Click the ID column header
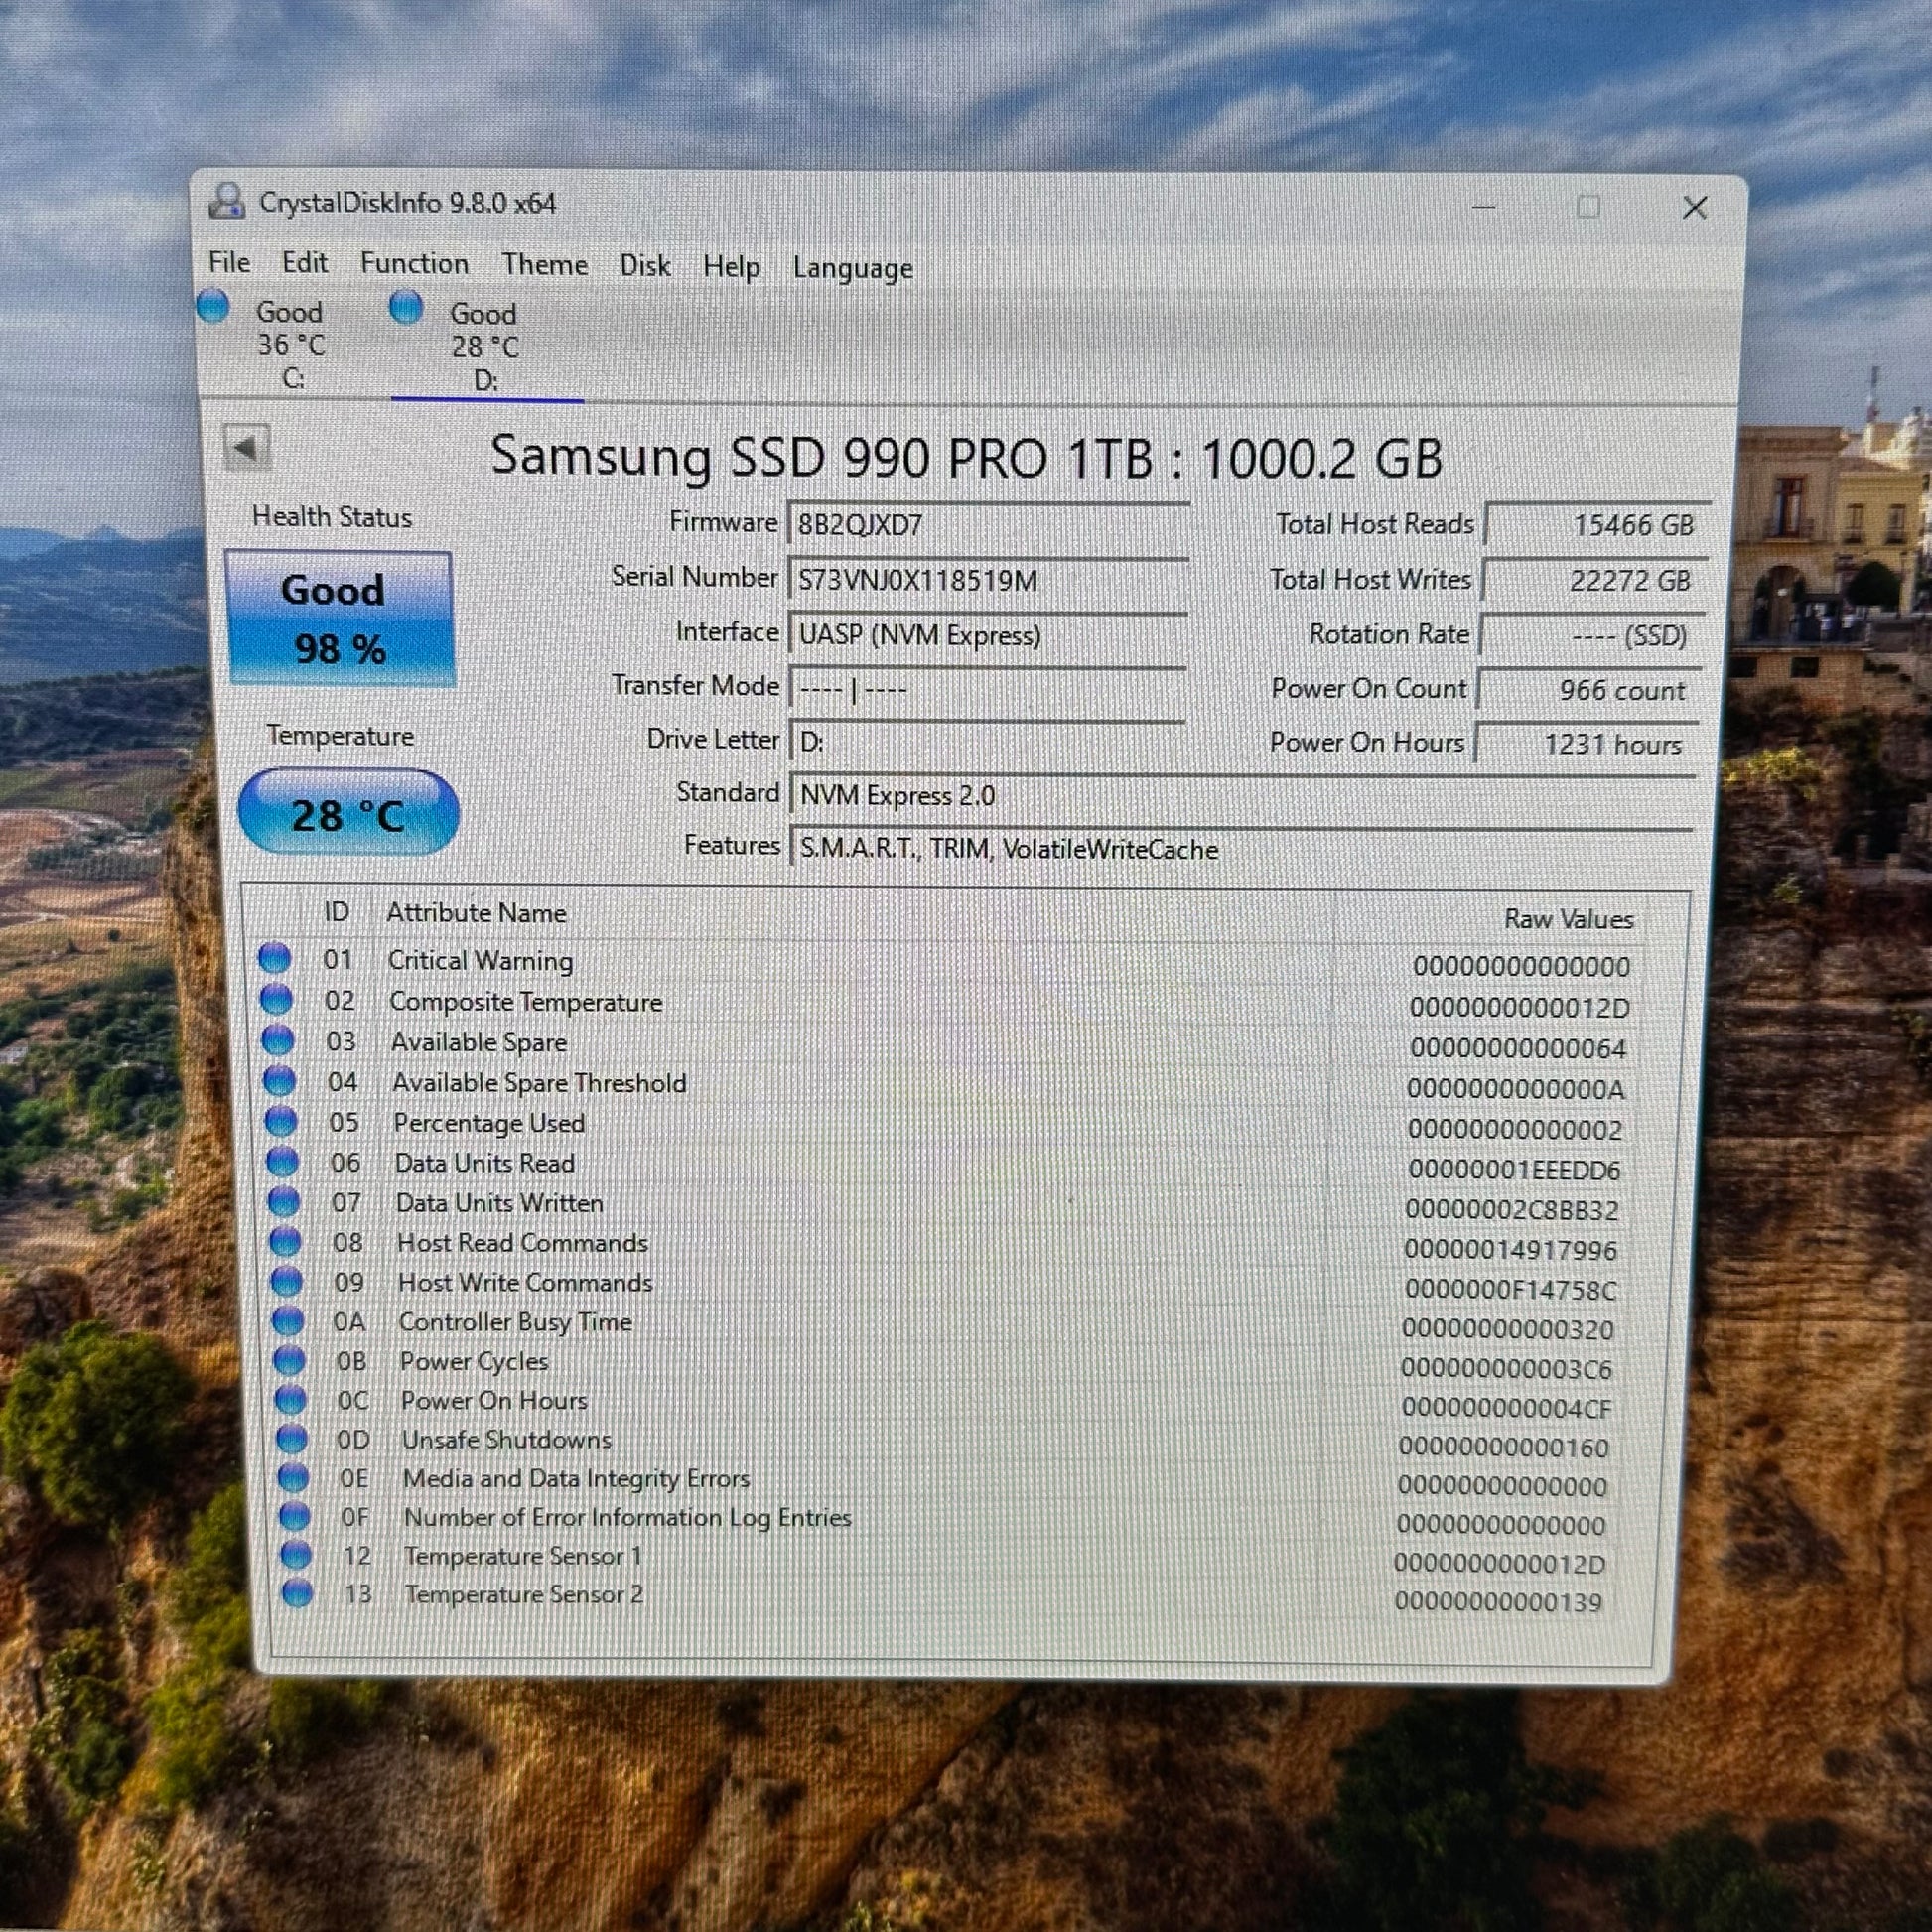 coord(336,912)
